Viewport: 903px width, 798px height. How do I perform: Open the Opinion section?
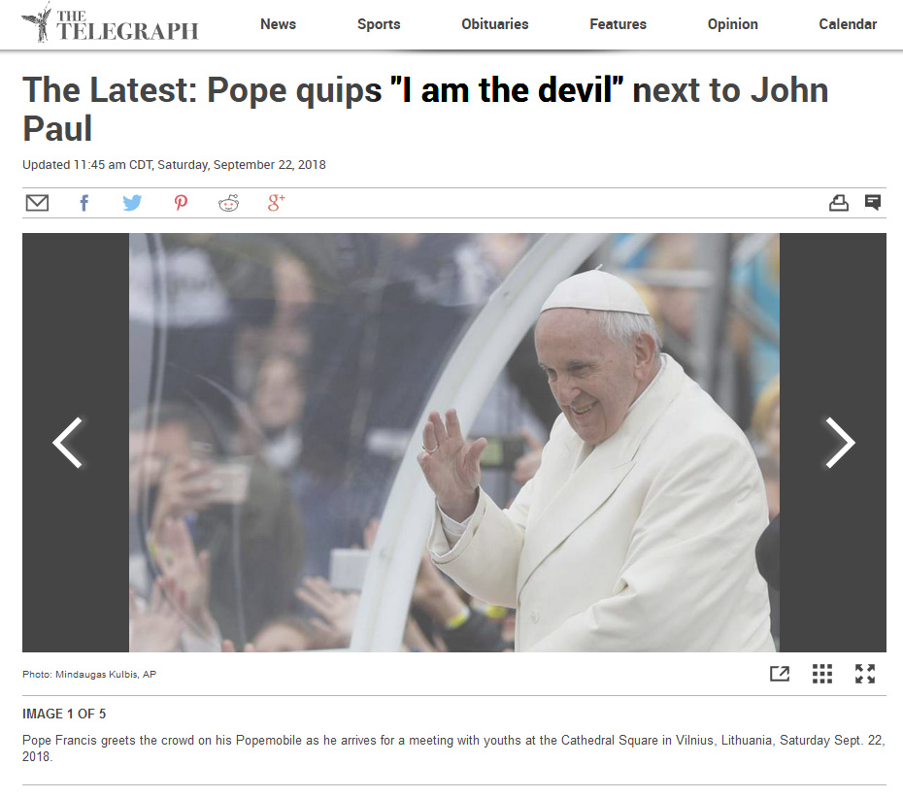tap(732, 24)
